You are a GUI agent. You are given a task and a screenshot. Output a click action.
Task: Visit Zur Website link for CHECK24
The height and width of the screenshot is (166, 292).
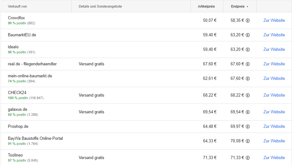(x=274, y=95)
